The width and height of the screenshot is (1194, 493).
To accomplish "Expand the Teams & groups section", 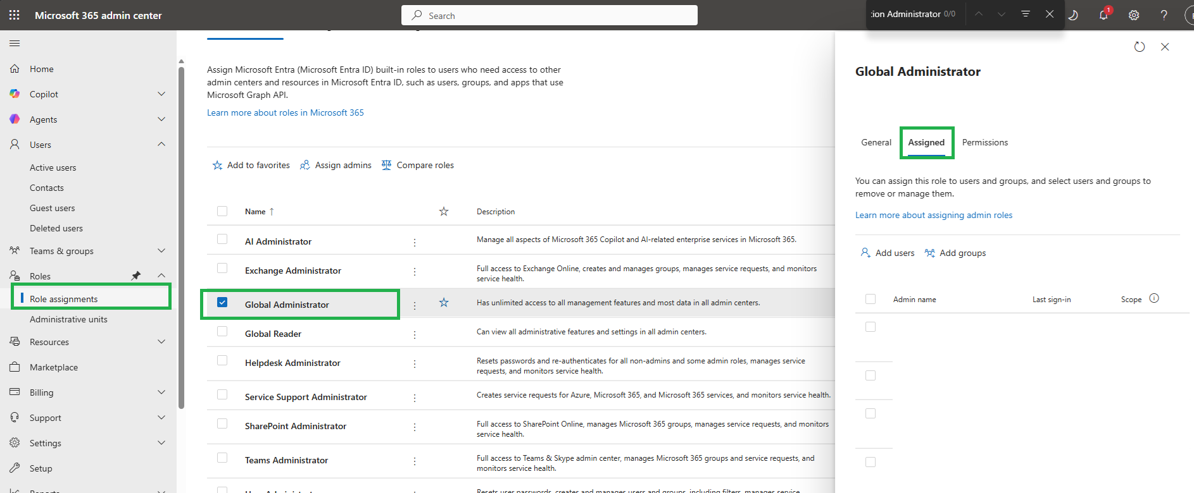I will 161,251.
